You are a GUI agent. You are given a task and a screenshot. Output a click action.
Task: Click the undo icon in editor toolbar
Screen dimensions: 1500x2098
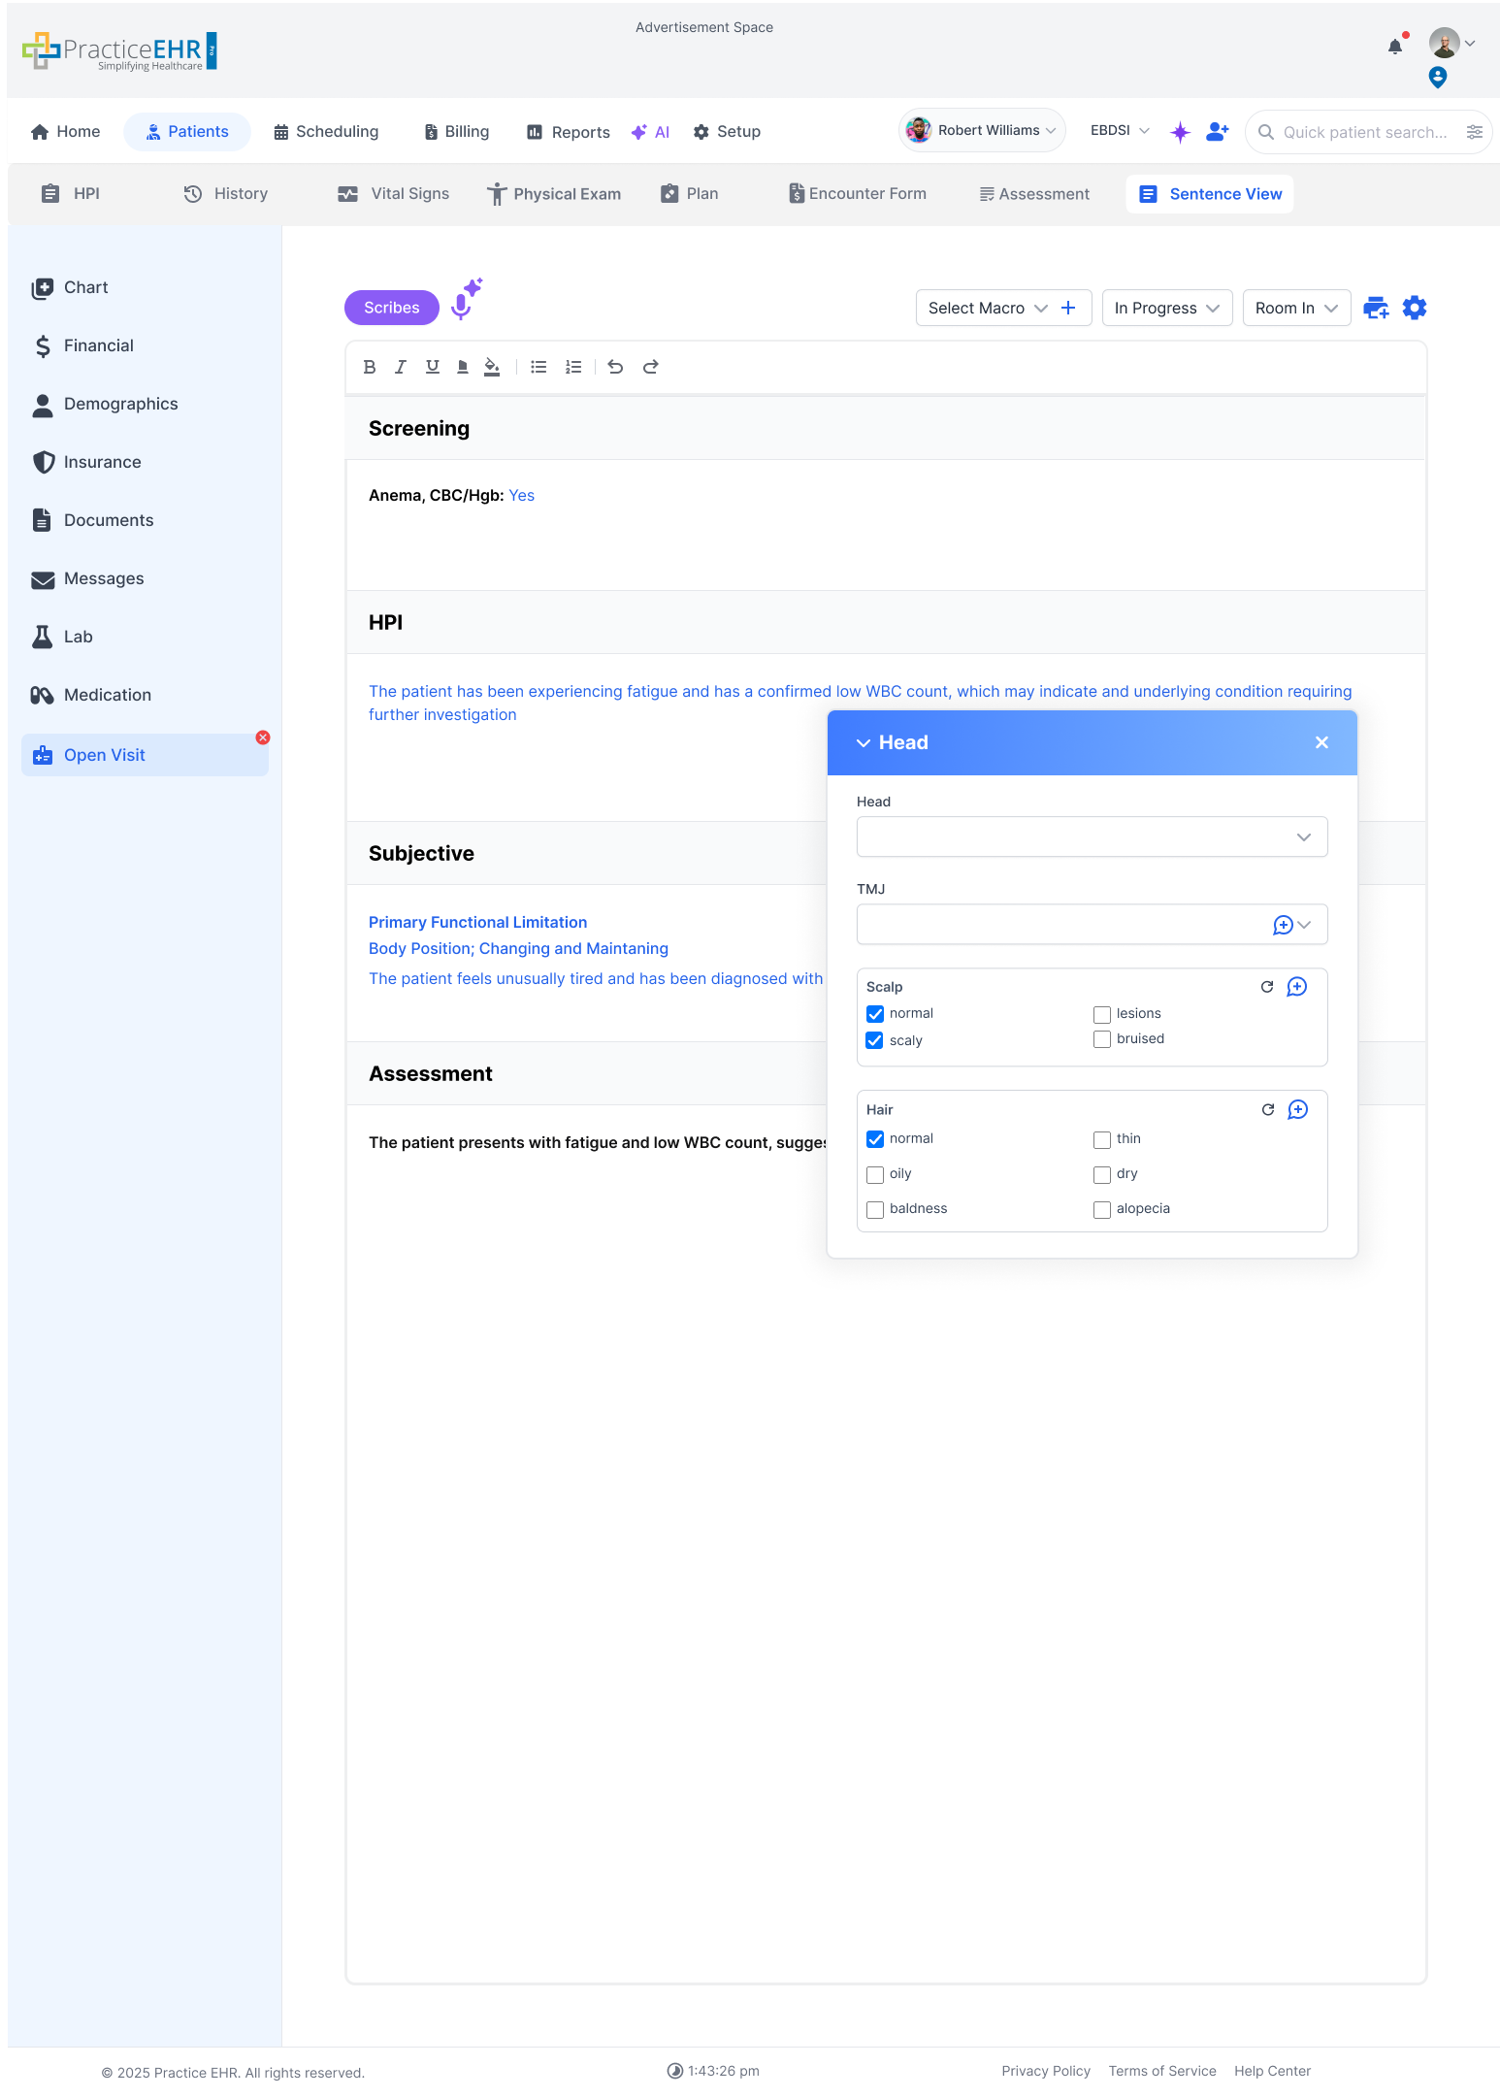(x=615, y=367)
